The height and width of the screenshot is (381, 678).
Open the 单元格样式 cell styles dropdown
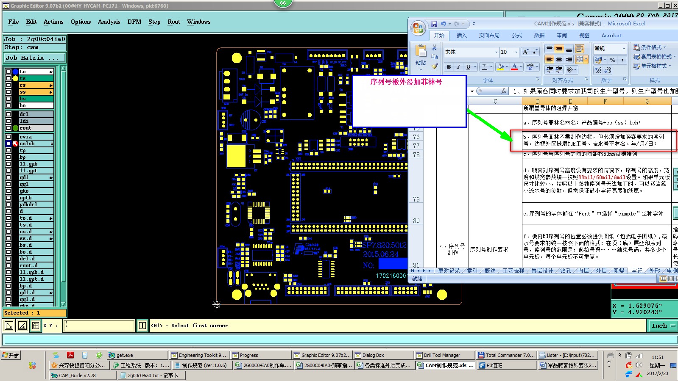coord(652,66)
